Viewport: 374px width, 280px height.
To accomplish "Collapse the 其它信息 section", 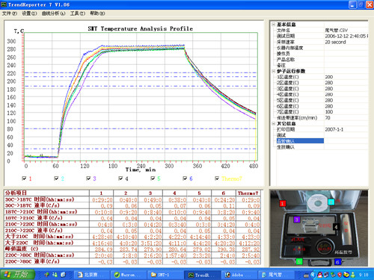I will click(274, 123).
